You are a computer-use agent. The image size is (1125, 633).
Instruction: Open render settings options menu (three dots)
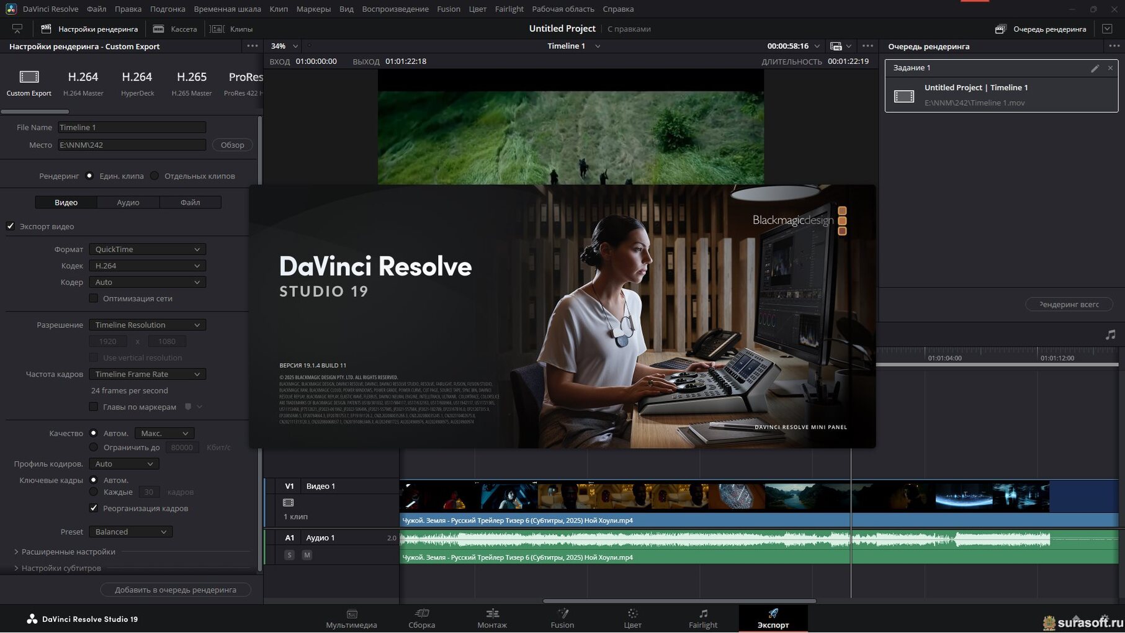pos(252,46)
